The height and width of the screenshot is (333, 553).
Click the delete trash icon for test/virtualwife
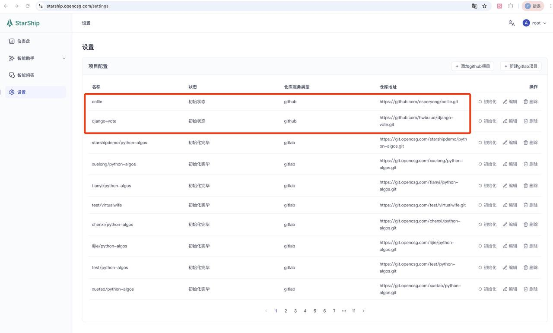(525, 205)
